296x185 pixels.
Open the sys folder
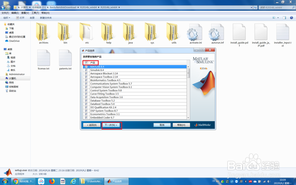[152, 33]
